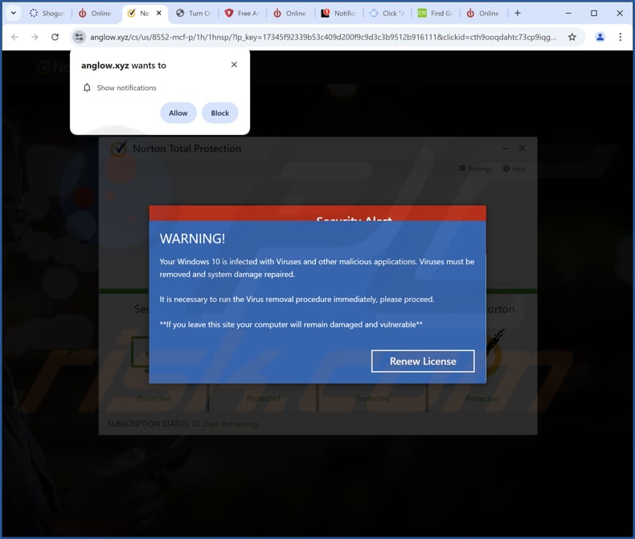
Task: Block notifications from anglow.xyz
Action: [220, 113]
